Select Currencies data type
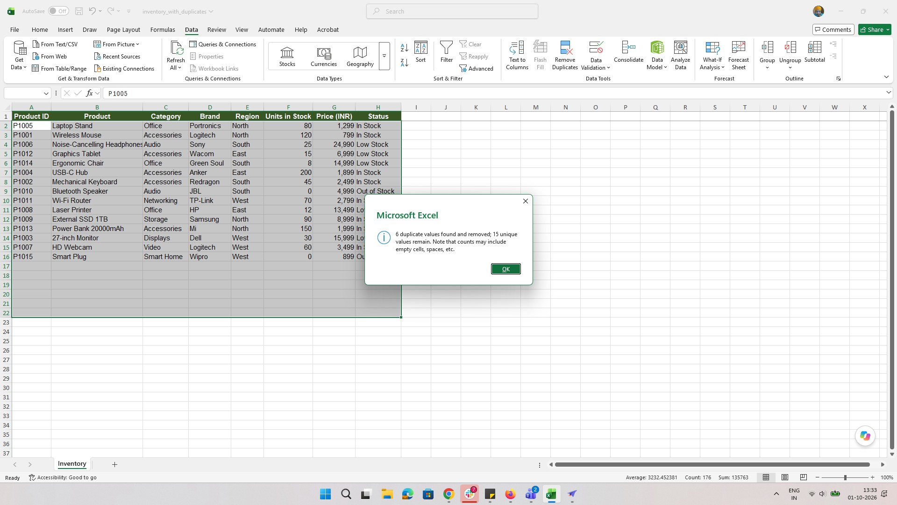This screenshot has width=897, height=505. (324, 57)
